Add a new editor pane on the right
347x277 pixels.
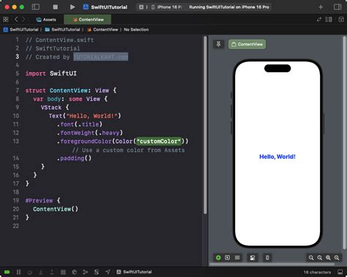click(x=341, y=20)
